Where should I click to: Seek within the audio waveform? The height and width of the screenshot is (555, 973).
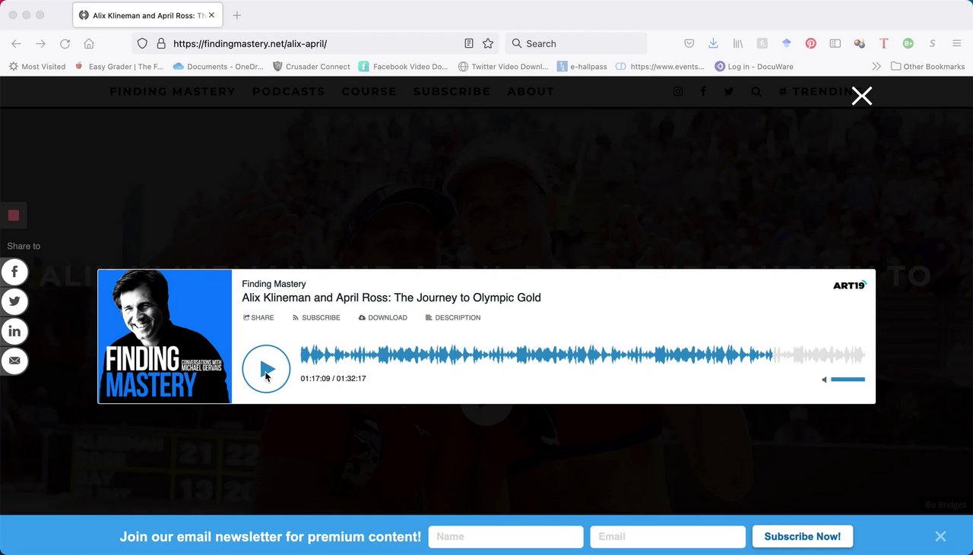(x=582, y=355)
